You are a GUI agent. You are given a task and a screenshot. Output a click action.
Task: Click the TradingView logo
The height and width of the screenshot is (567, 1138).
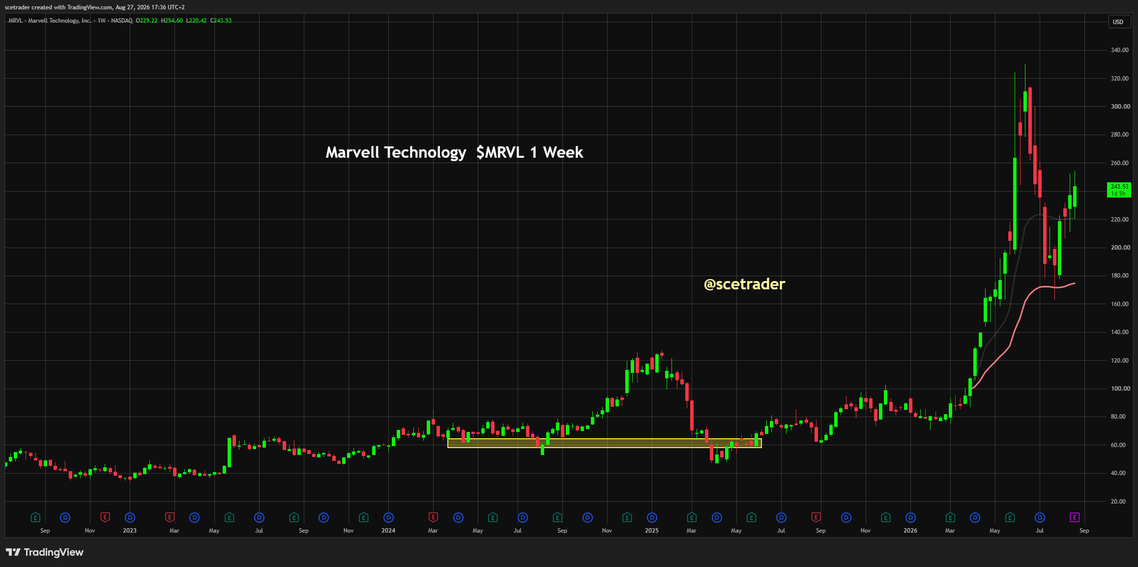pyautogui.click(x=45, y=552)
